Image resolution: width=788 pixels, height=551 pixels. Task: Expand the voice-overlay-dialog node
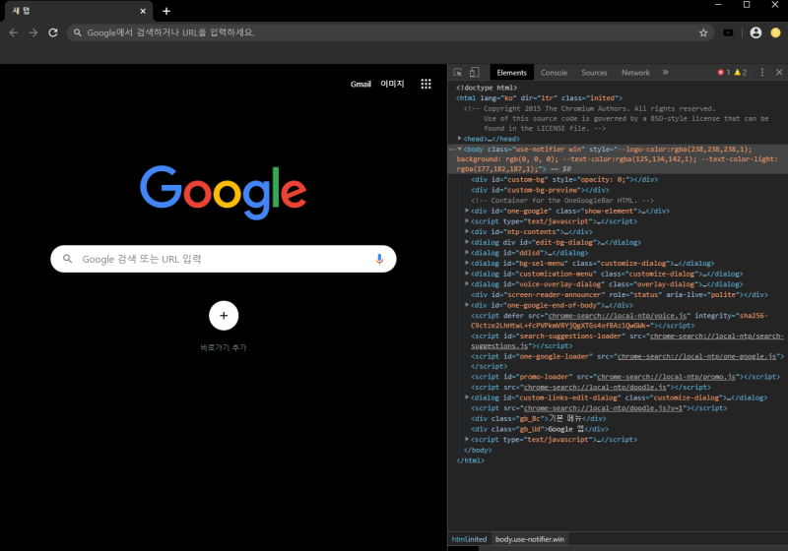(x=467, y=284)
